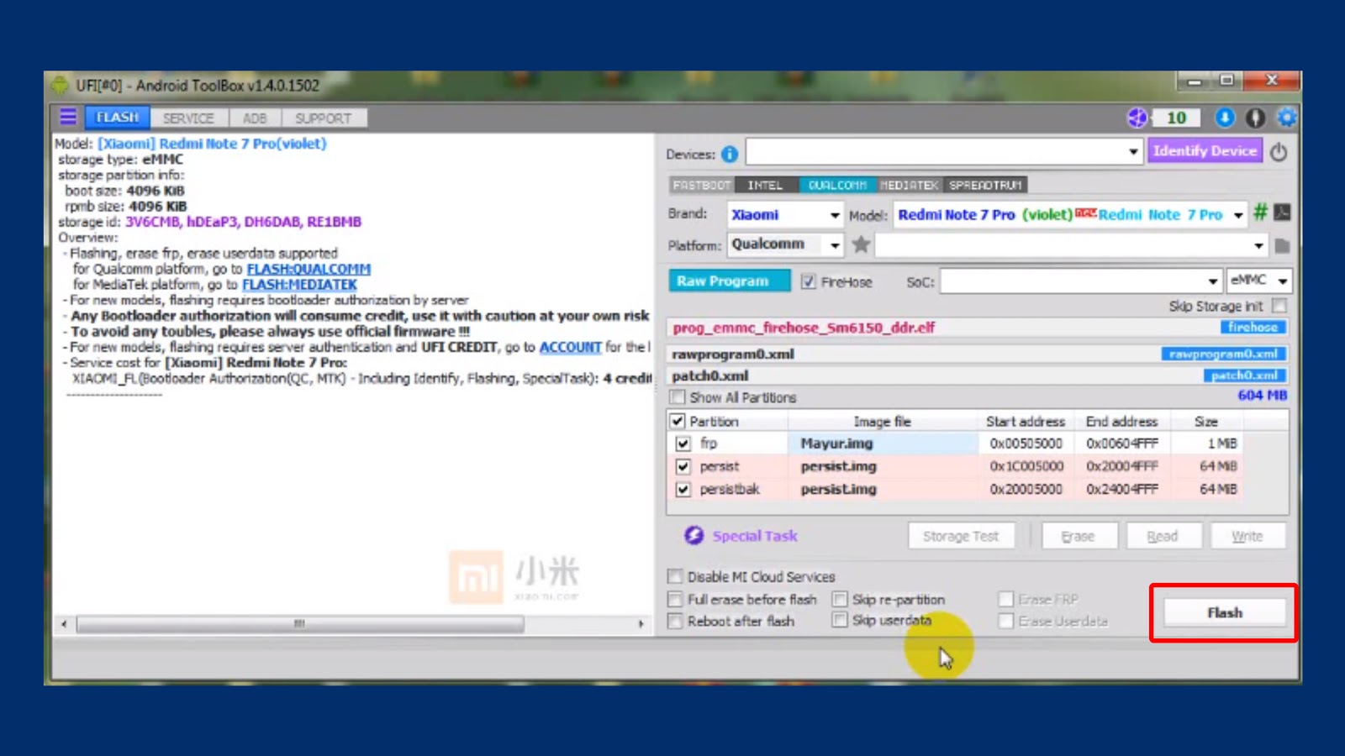Select the Mayur.img image file cell

883,443
